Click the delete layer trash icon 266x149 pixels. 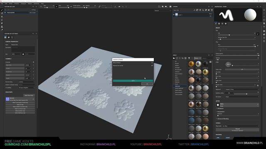[212, 10]
